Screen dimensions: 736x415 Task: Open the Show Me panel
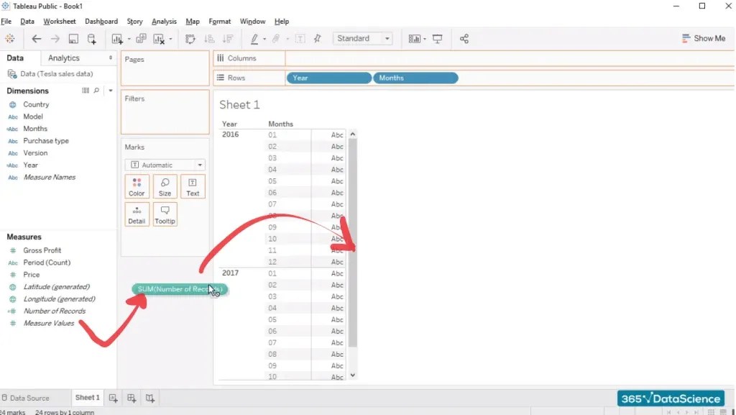tap(704, 38)
